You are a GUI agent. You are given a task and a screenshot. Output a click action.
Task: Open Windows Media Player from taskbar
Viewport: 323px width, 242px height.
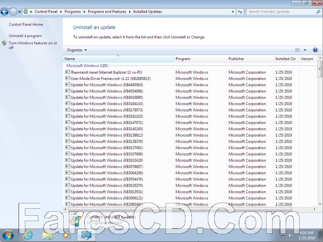pyautogui.click(x=66, y=235)
